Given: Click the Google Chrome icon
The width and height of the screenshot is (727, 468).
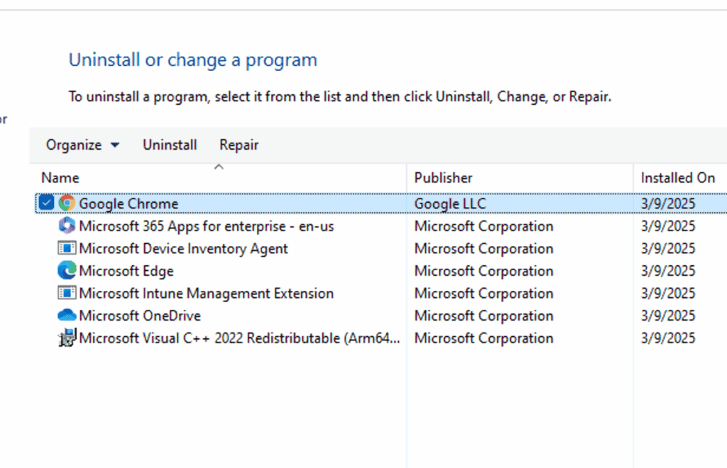Looking at the screenshot, I should tap(67, 204).
